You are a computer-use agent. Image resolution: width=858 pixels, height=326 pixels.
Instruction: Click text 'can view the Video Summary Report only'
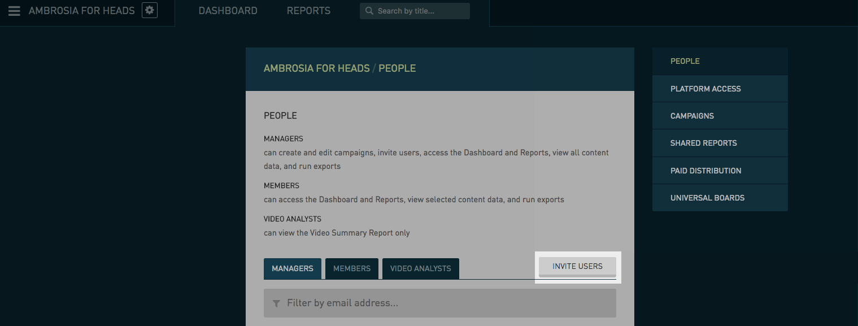pos(337,233)
